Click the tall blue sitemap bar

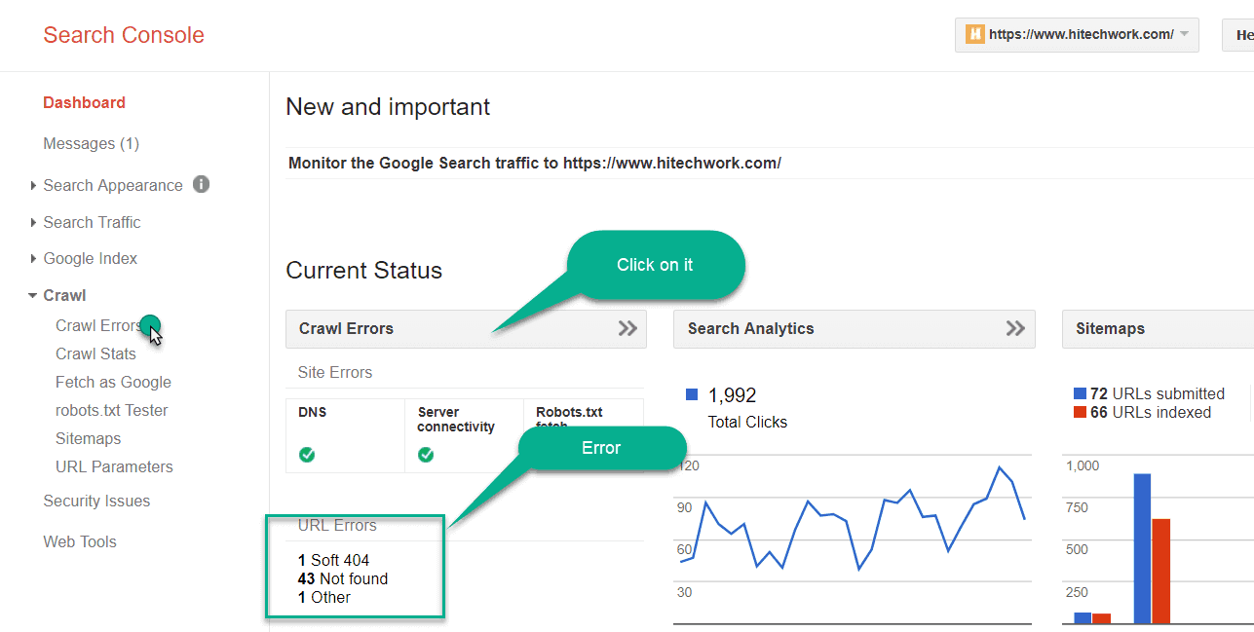[1142, 548]
